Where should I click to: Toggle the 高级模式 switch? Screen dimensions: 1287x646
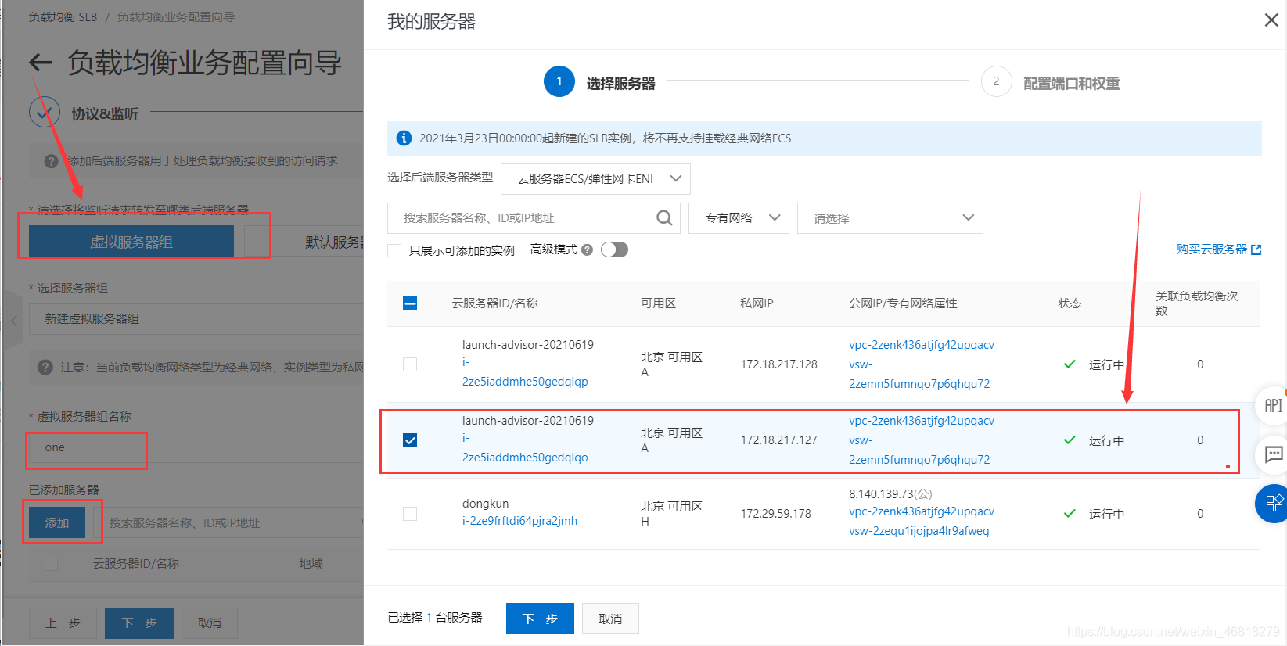tap(614, 249)
